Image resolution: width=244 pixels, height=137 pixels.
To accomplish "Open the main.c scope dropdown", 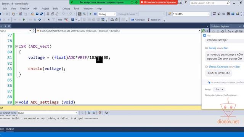I will pos(30,31).
